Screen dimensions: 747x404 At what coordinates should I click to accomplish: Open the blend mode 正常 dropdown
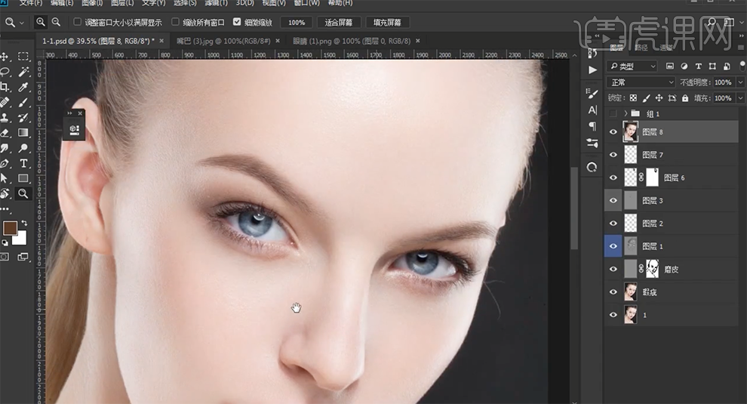[641, 82]
